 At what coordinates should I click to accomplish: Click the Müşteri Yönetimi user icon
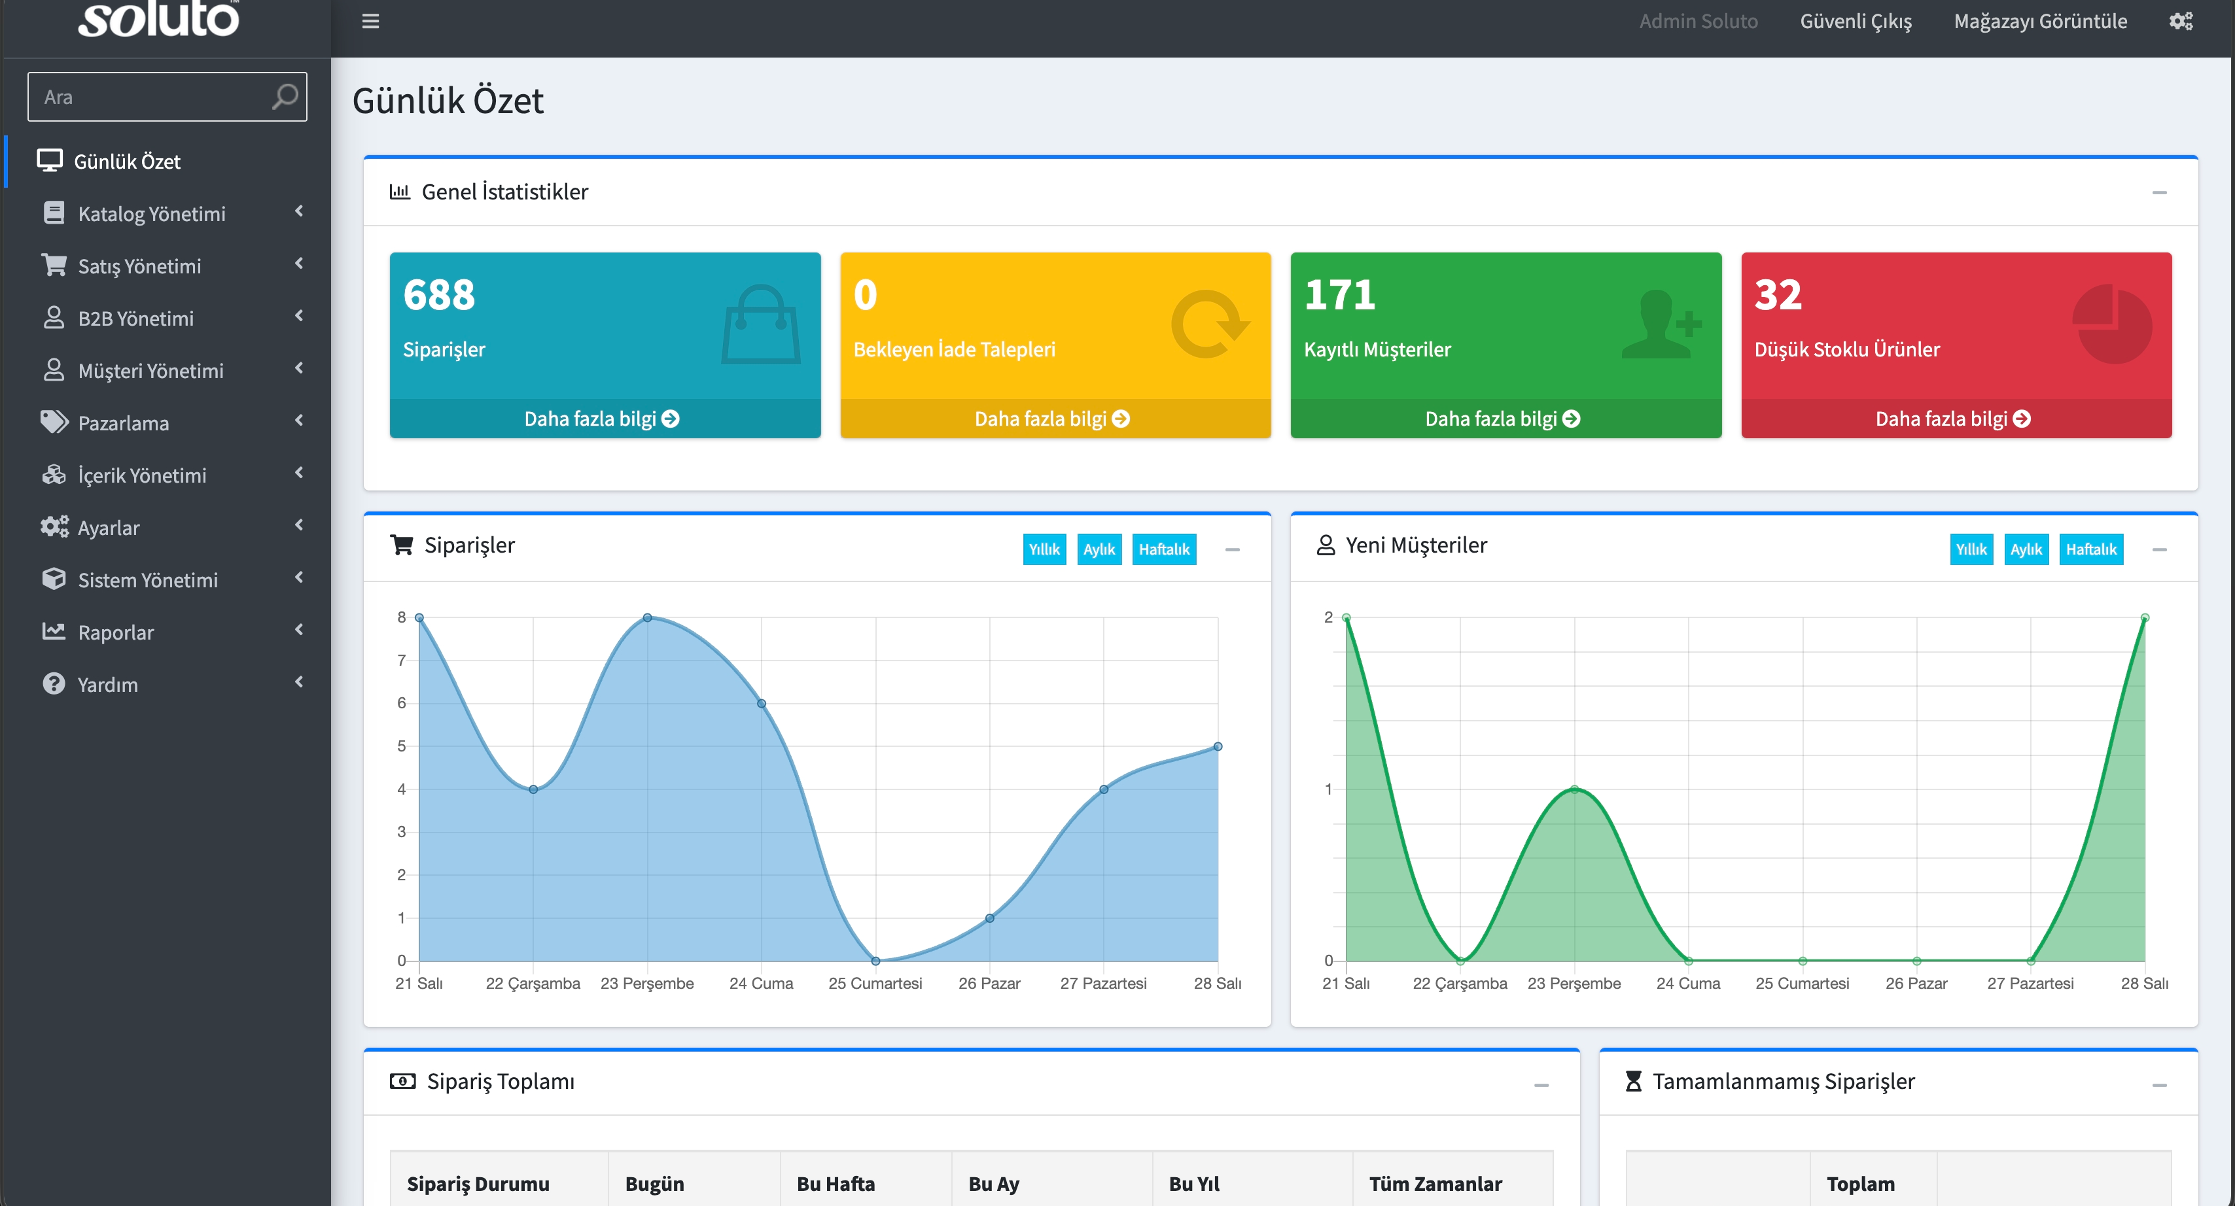click(54, 370)
